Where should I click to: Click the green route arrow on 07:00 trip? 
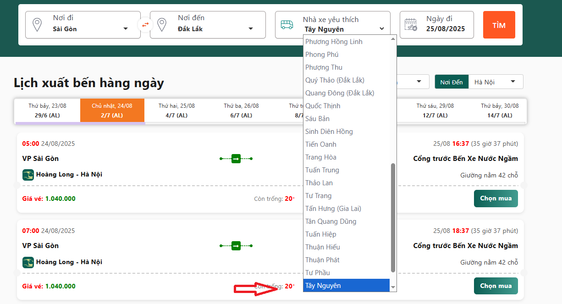236,246
